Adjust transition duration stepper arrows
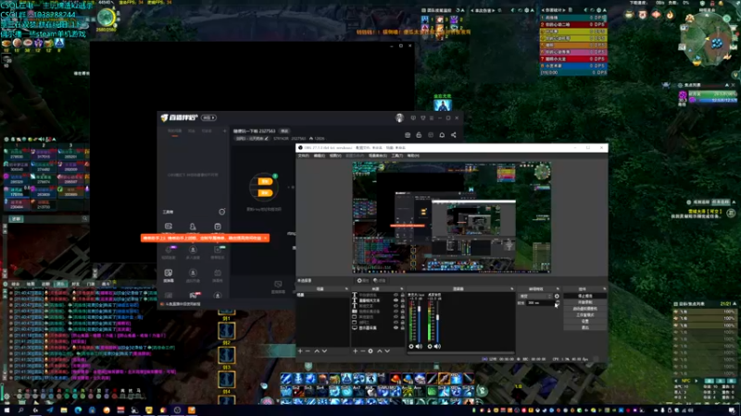This screenshot has width=741, height=416. click(x=558, y=303)
